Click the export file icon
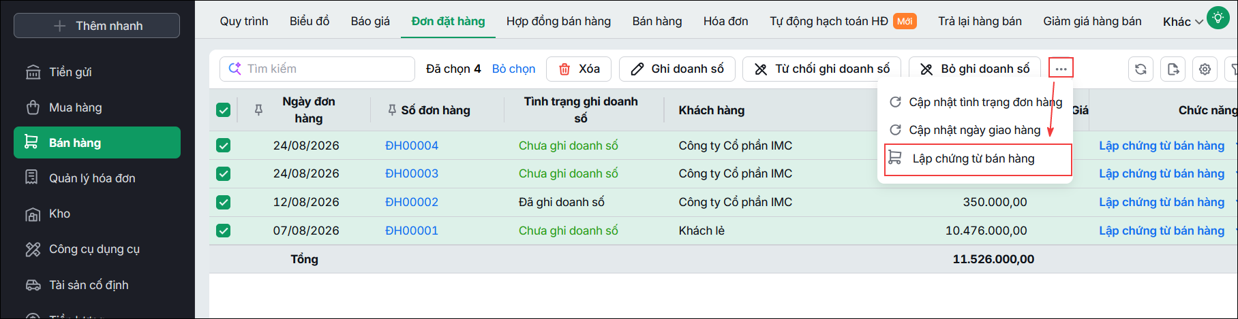 [1173, 69]
